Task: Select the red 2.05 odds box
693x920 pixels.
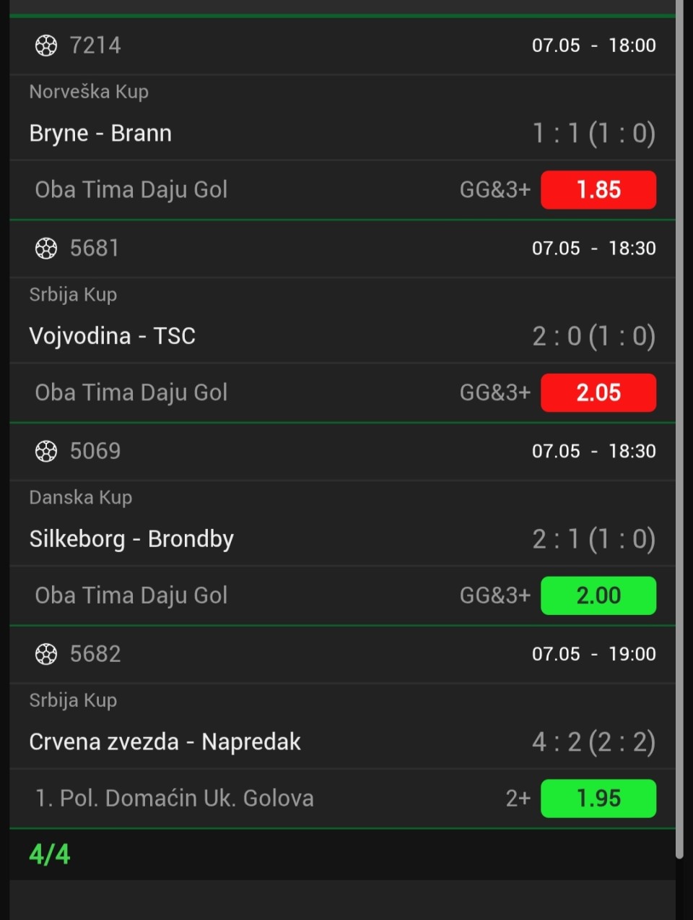Action: coord(598,392)
